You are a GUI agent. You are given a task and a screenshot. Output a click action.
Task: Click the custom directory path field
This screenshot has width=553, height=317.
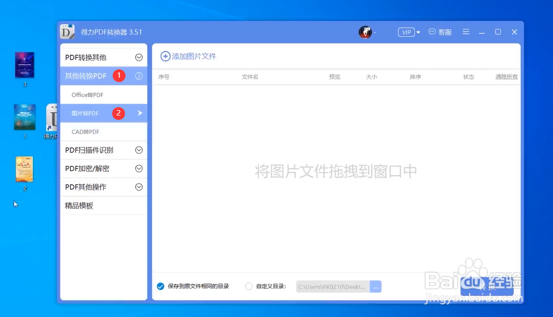coord(333,287)
